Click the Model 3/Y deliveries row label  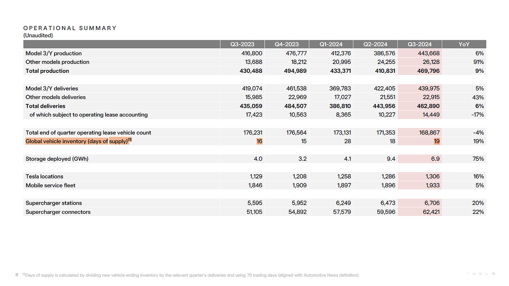pyautogui.click(x=52, y=89)
